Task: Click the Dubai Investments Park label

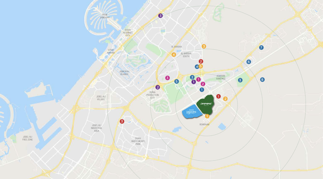Action: click(x=138, y=141)
